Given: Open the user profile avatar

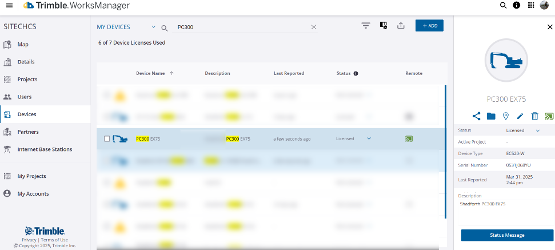Looking at the screenshot, I should click(x=544, y=5).
